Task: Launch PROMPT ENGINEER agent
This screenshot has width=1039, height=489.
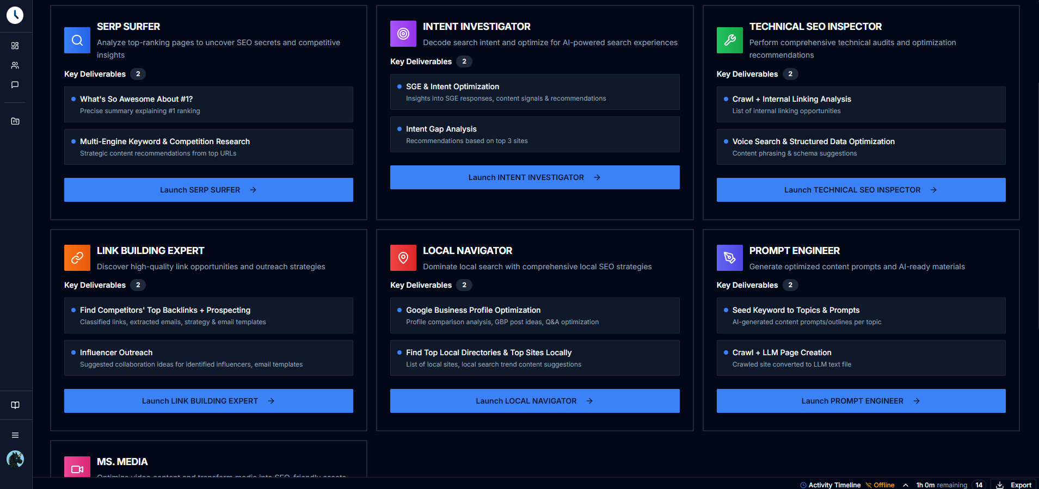Action: coord(860,401)
